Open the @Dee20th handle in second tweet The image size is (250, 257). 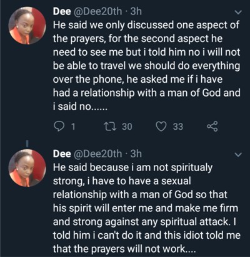click(97, 154)
